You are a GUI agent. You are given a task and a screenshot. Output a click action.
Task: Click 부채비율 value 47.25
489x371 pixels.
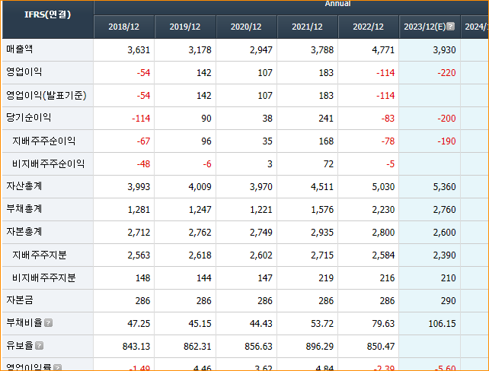(x=139, y=324)
